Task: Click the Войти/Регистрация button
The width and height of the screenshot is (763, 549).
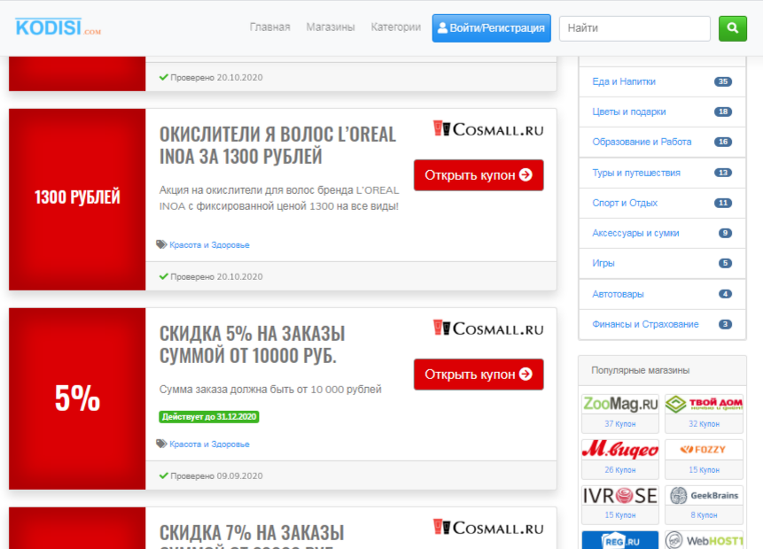Action: (492, 28)
